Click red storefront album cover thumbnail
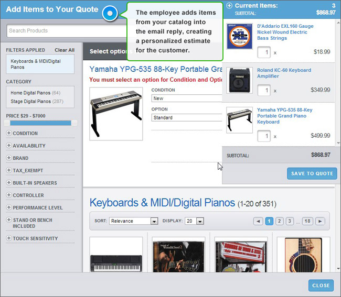 tap(241, 255)
